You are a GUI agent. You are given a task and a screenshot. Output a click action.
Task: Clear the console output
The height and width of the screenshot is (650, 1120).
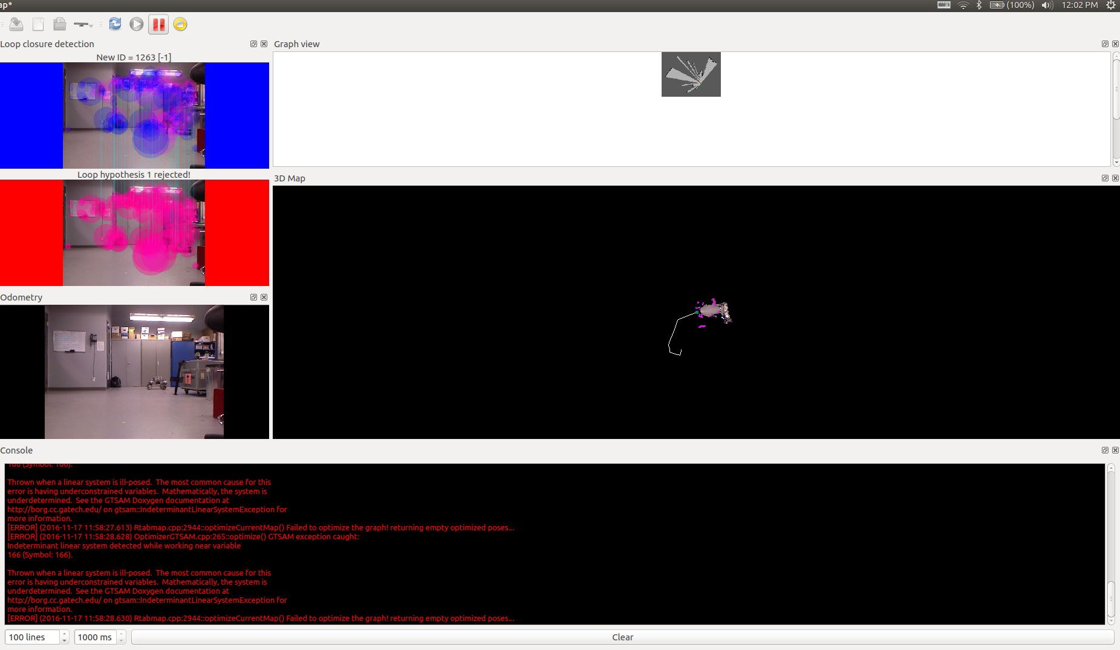pyautogui.click(x=622, y=637)
